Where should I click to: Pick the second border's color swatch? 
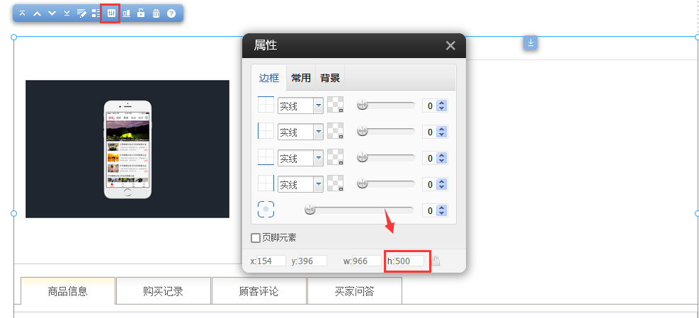pos(335,132)
